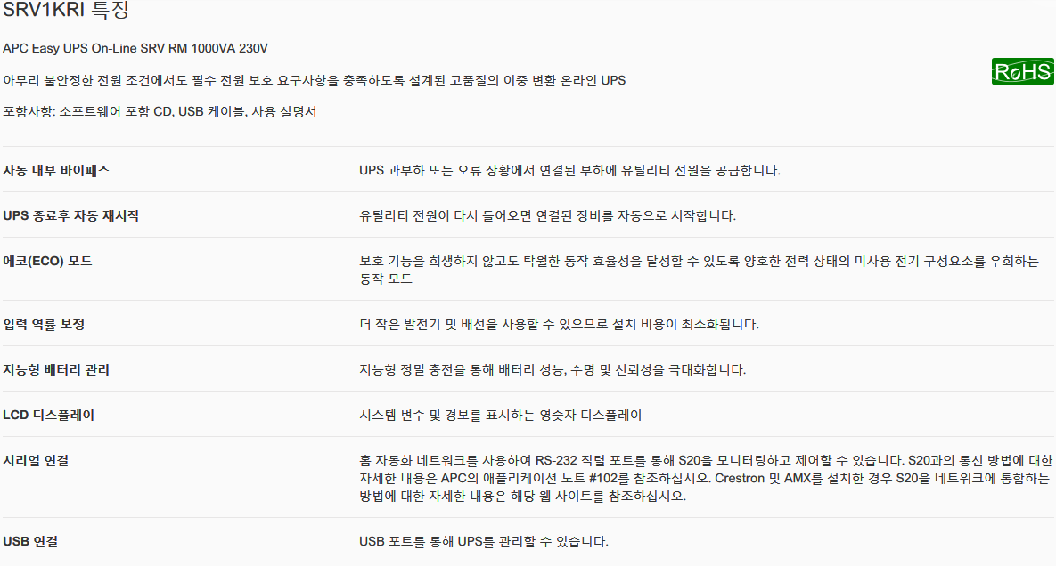Click the ECO mode description paragraph
1056x566 pixels.
(699, 270)
